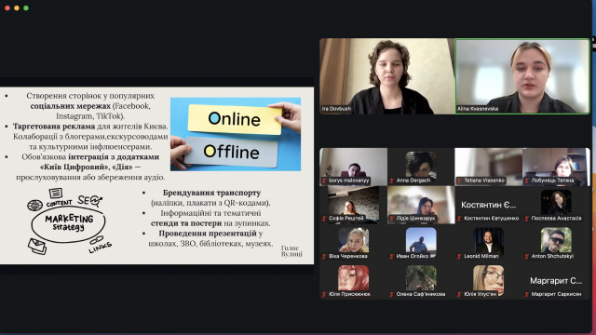Click muted mic icon beside Маргарит Саркисян

[x=527, y=294]
